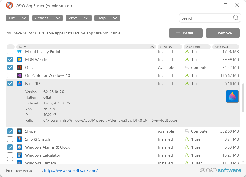Click the user icon in MSN Weather row
The height and width of the screenshot is (177, 246).
(187, 59)
